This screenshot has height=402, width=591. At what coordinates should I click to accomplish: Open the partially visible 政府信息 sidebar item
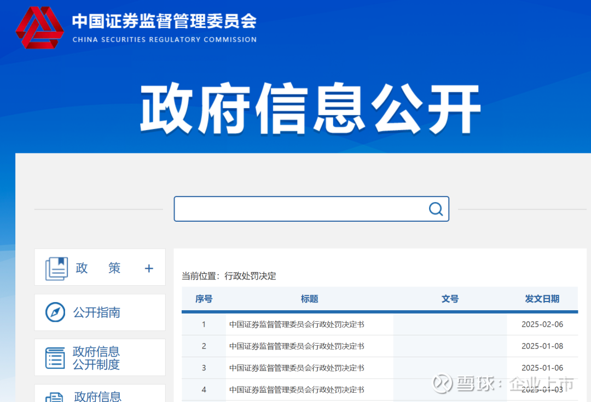coord(97,396)
